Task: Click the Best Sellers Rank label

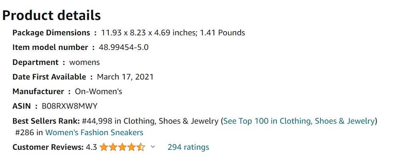Action: click(x=46, y=121)
